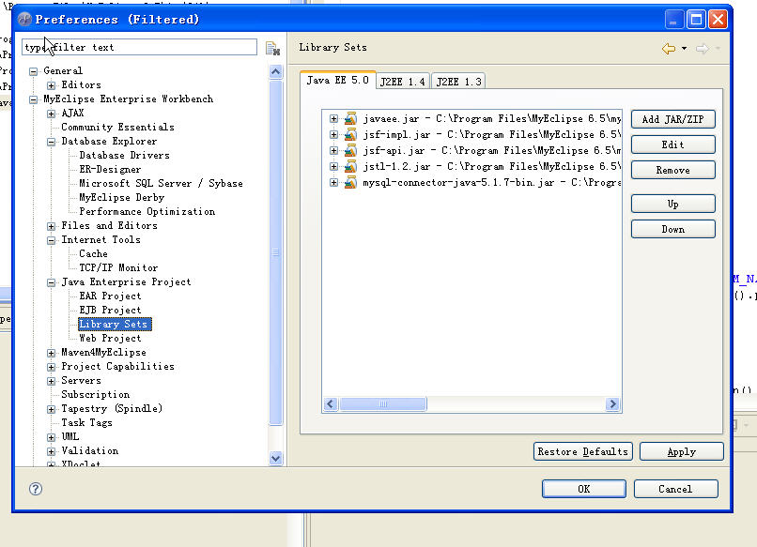Click the javaee.jar library icon

pyautogui.click(x=350, y=118)
